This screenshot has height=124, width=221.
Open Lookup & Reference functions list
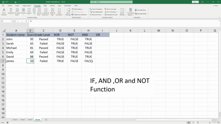pyautogui.click(x=46, y=12)
